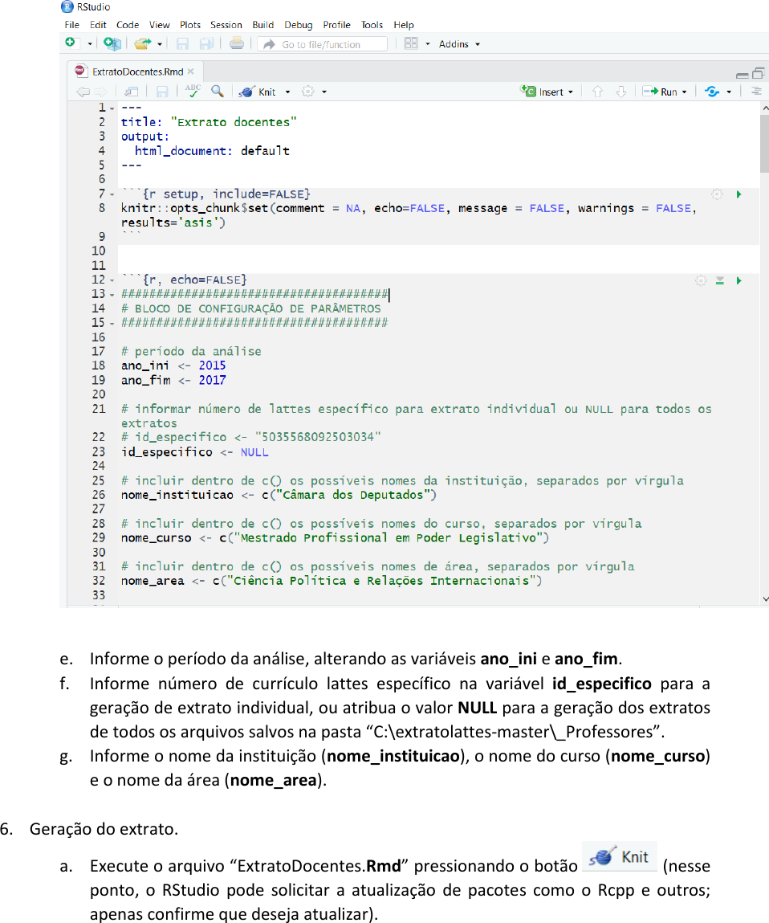Open the Code menu
769x923 pixels.
click(x=128, y=25)
